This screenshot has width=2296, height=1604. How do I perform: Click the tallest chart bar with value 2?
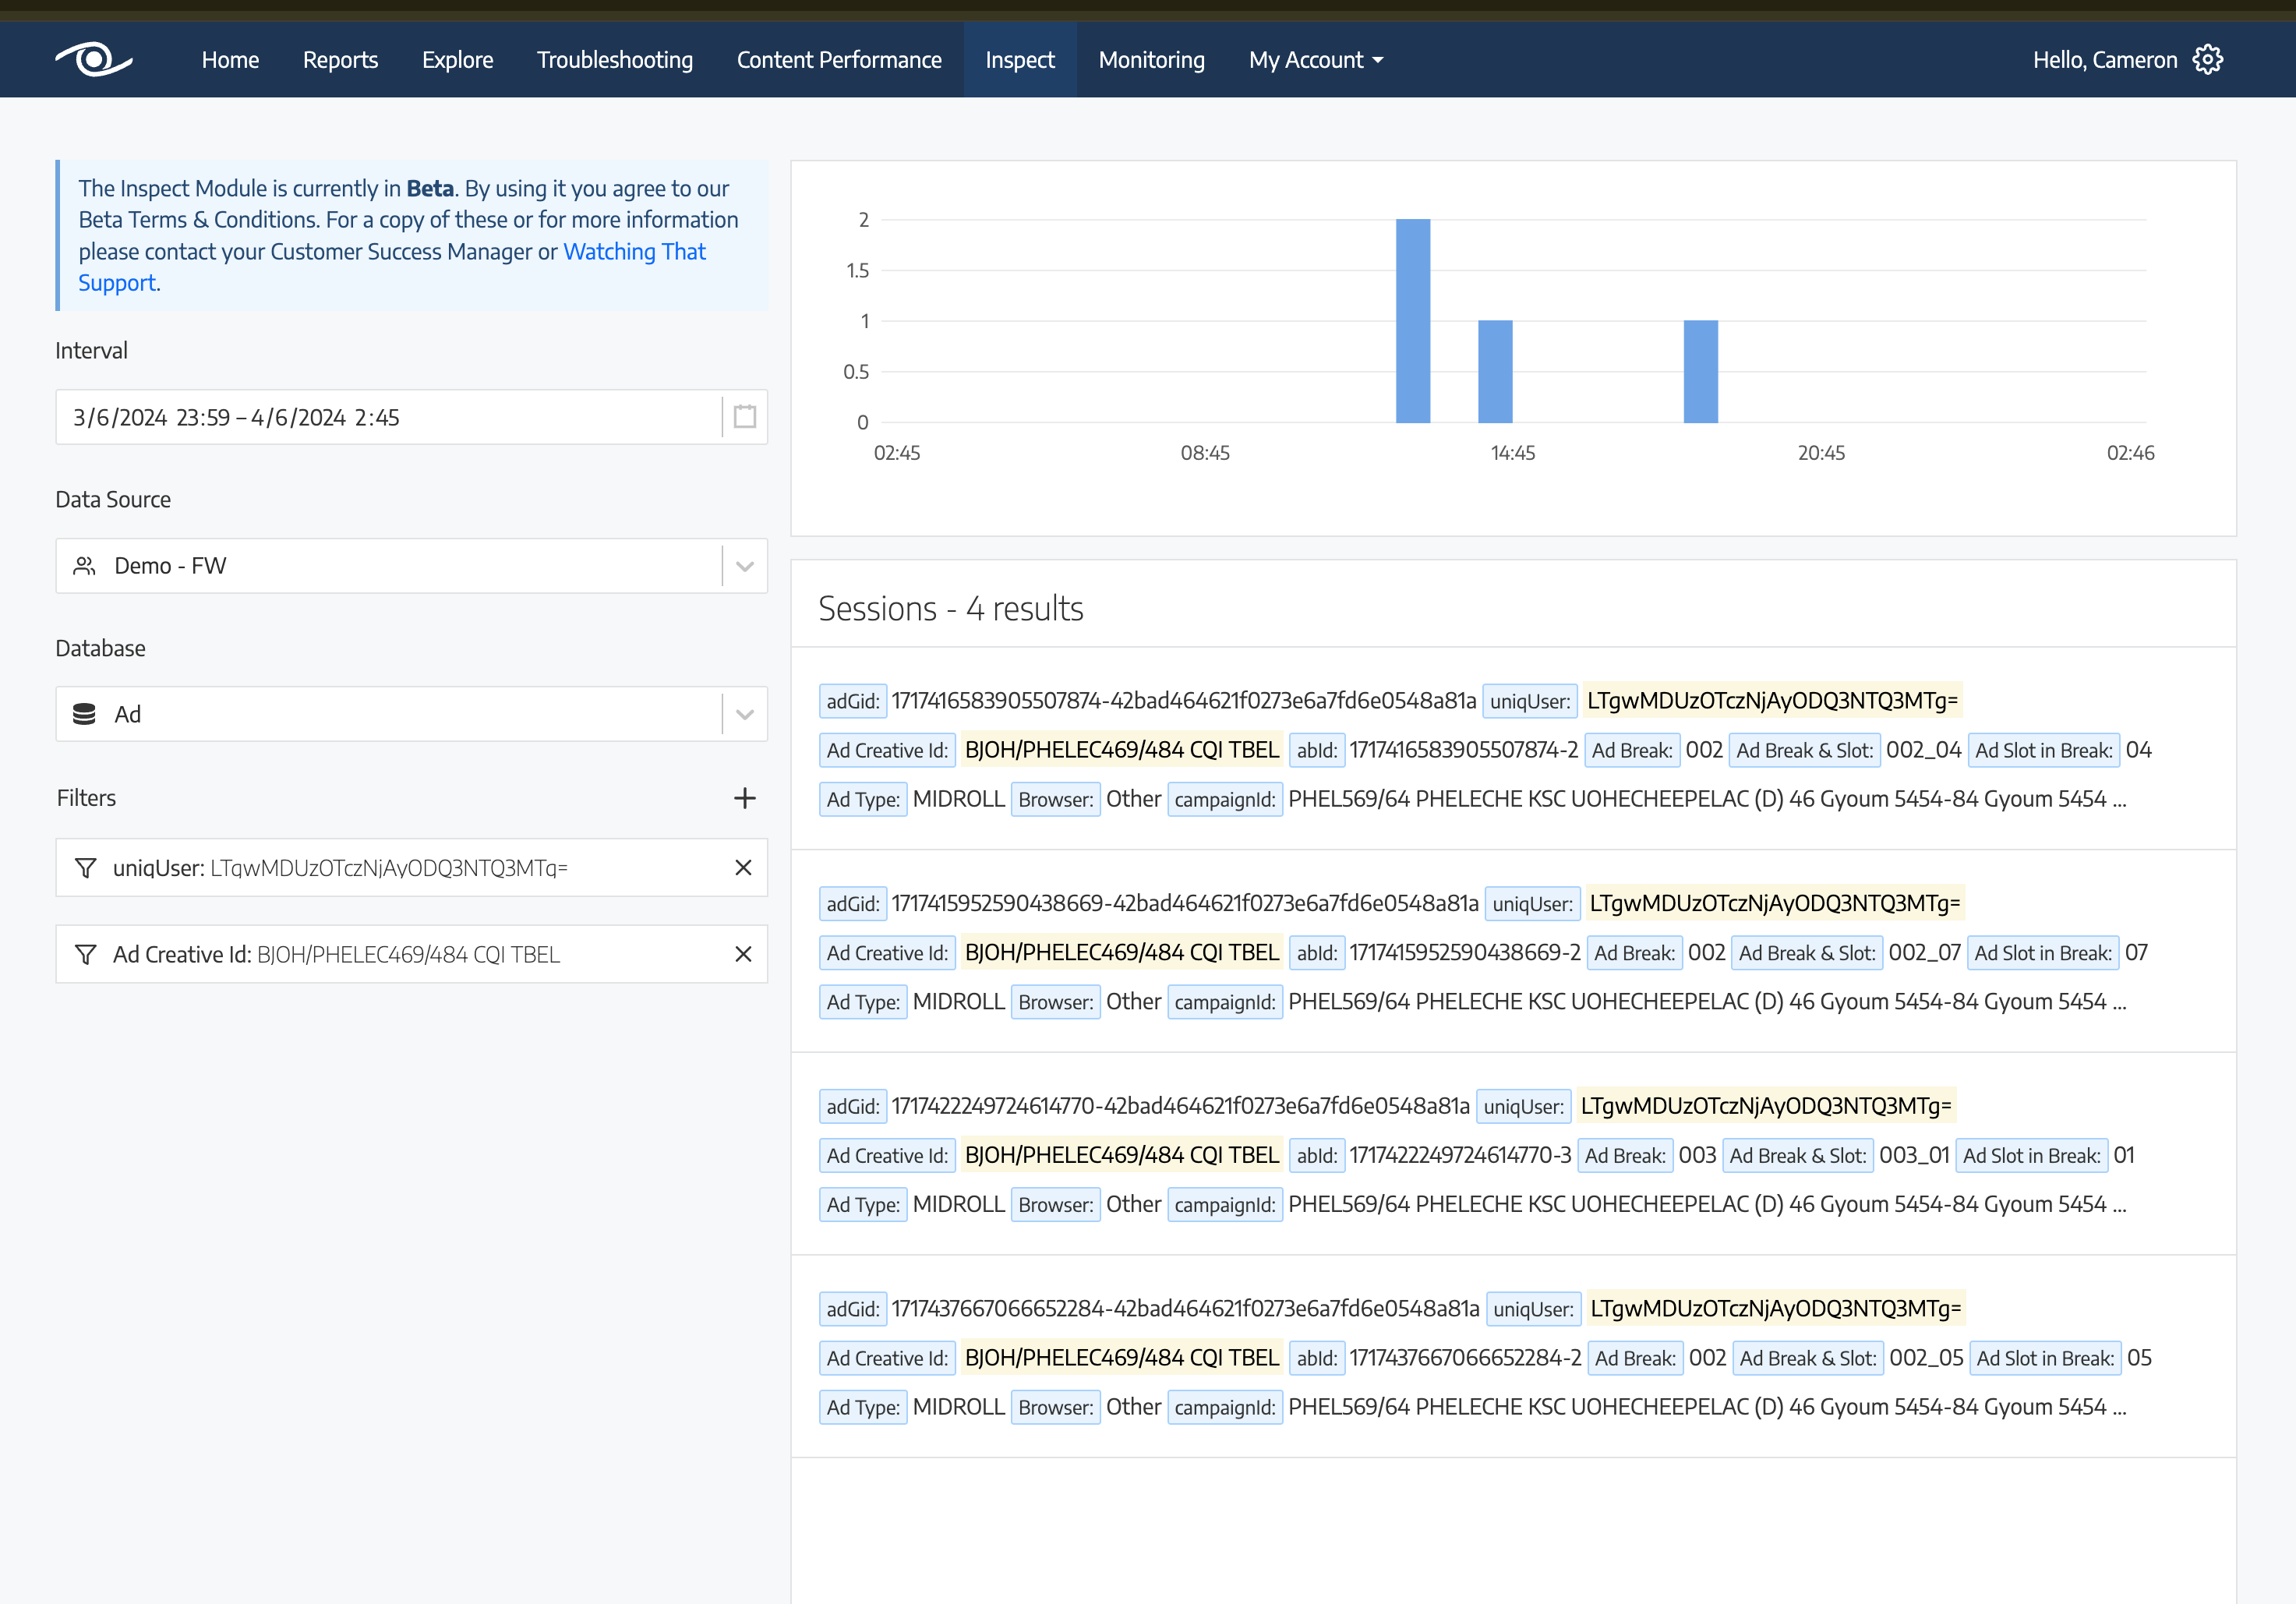point(1413,321)
